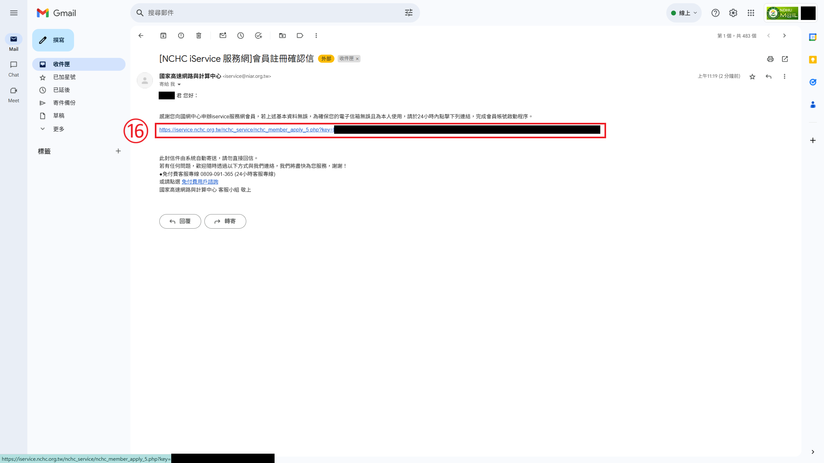
Task: Open the message in a new window
Action: (785, 59)
